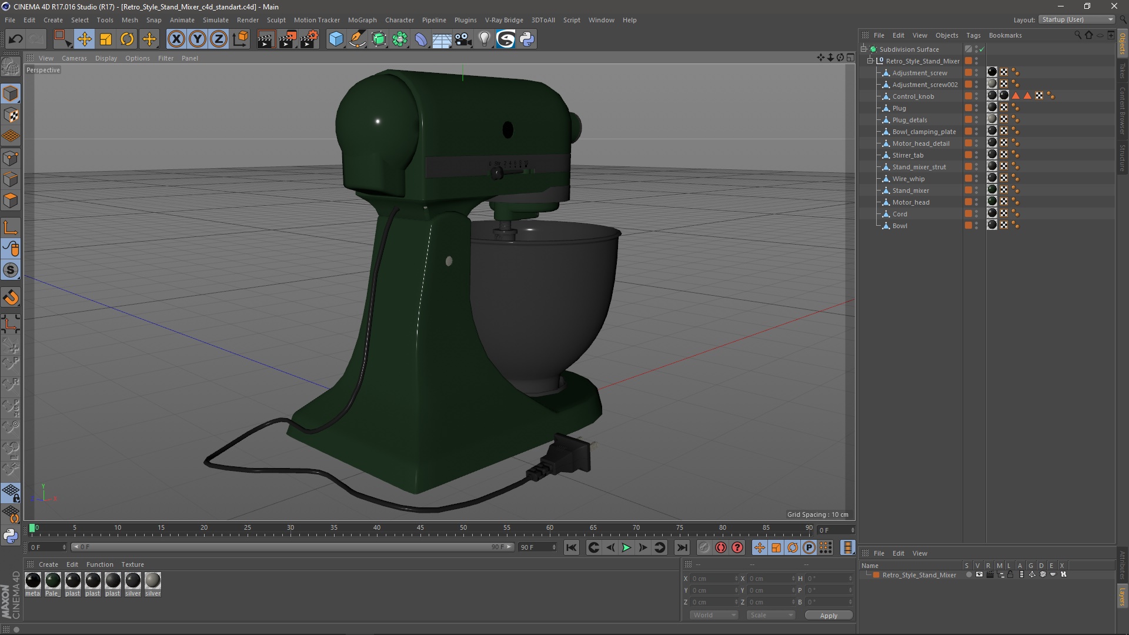
Task: Open the spline Pen tool icon
Action: [358, 39]
